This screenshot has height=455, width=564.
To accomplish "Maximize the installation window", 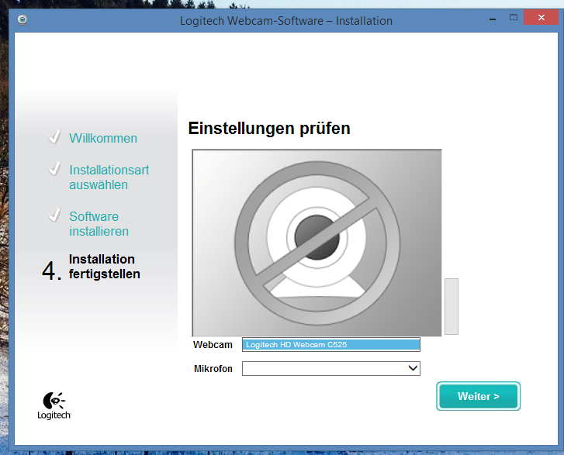I will (x=514, y=17).
